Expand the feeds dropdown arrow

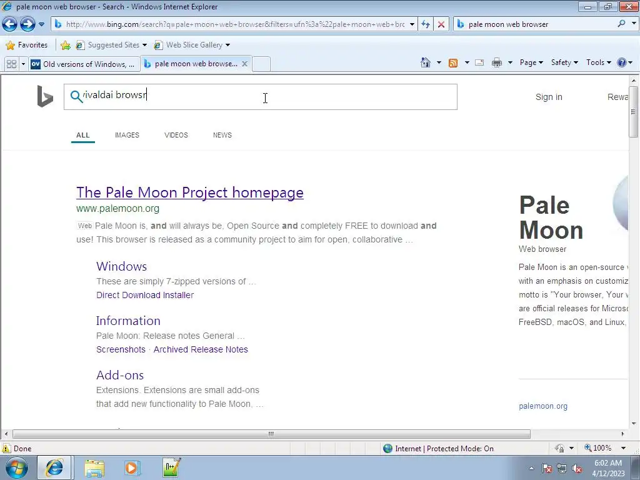click(467, 62)
